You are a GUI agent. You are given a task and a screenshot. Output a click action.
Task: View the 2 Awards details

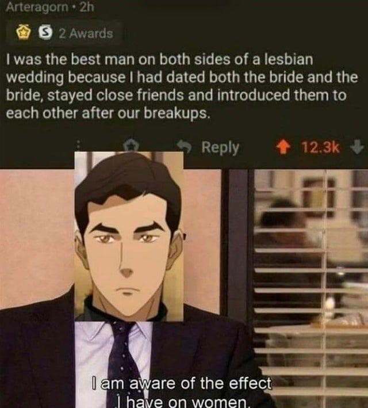click(86, 33)
